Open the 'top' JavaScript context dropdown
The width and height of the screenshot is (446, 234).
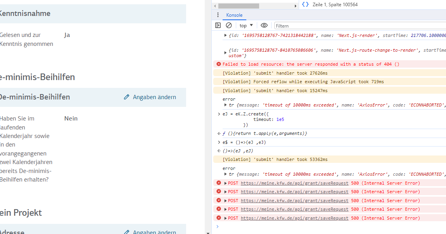[246, 26]
